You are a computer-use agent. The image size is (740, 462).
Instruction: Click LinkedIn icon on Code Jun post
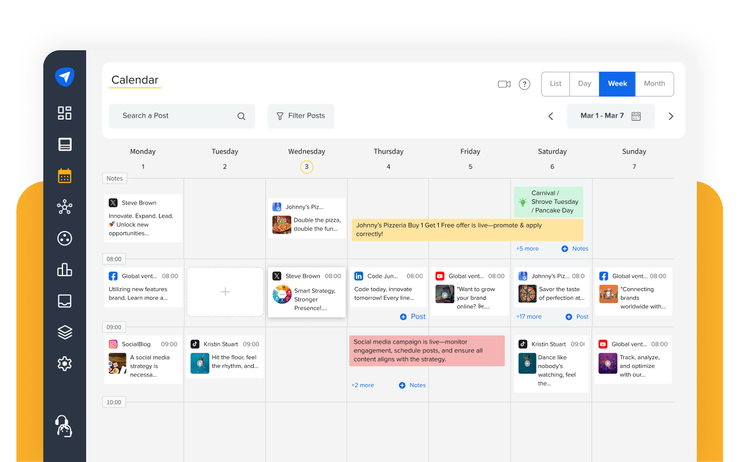pyautogui.click(x=358, y=276)
